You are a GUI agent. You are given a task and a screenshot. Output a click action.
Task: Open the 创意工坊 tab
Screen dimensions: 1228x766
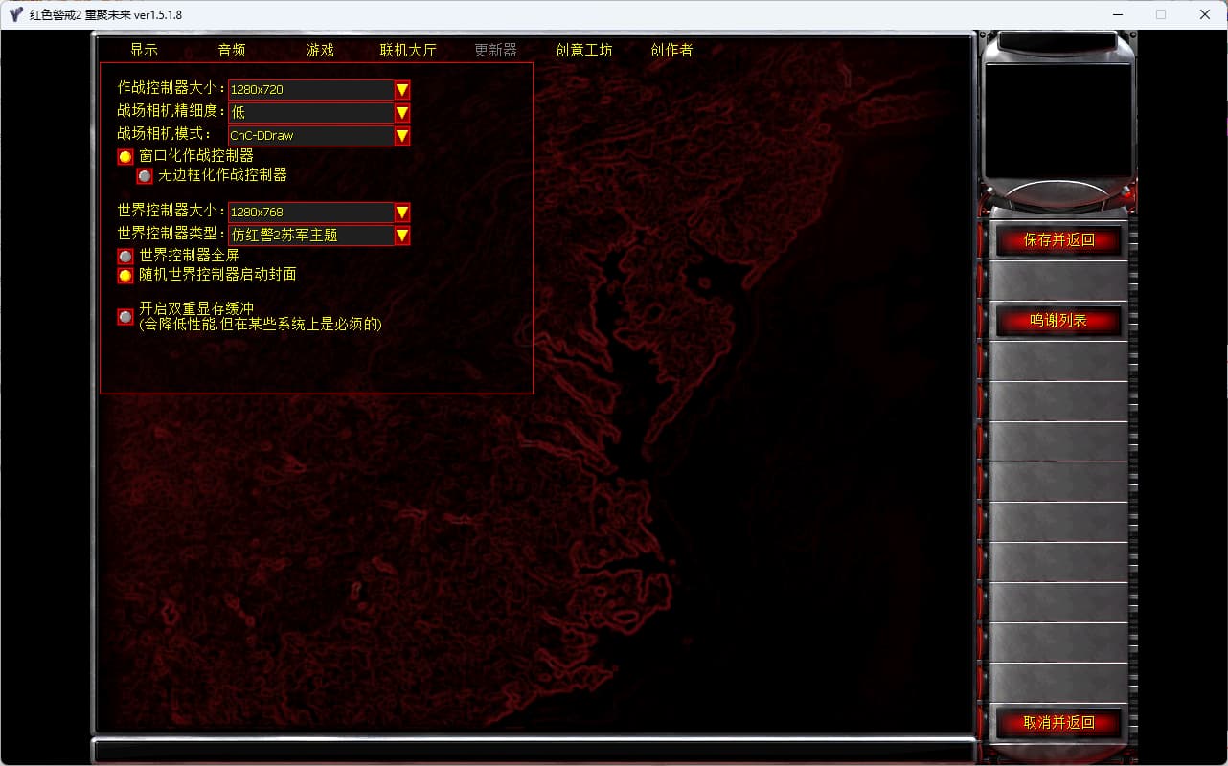click(583, 51)
